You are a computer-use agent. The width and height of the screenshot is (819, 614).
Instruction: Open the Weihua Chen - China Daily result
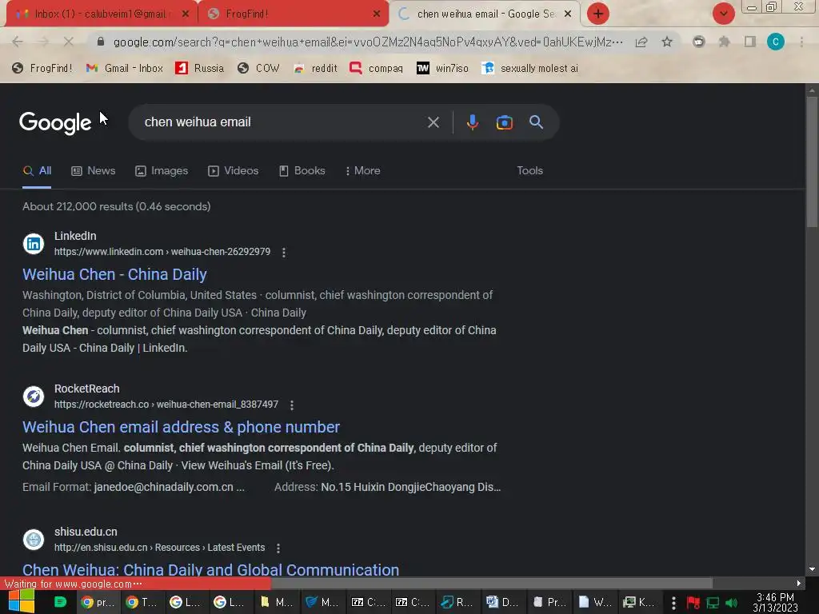(x=114, y=274)
